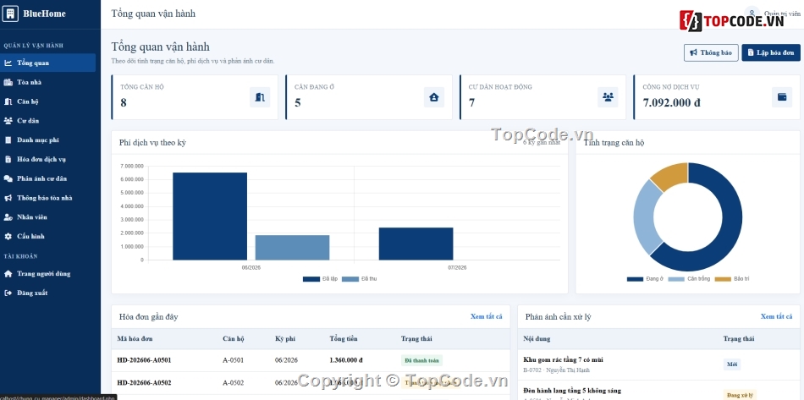
Task: Click the chat icon beside Phản ánh cư dân
Action: tap(8, 178)
